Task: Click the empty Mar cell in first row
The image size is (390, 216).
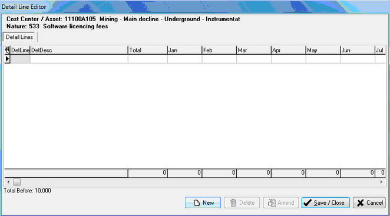Action: pos(254,59)
